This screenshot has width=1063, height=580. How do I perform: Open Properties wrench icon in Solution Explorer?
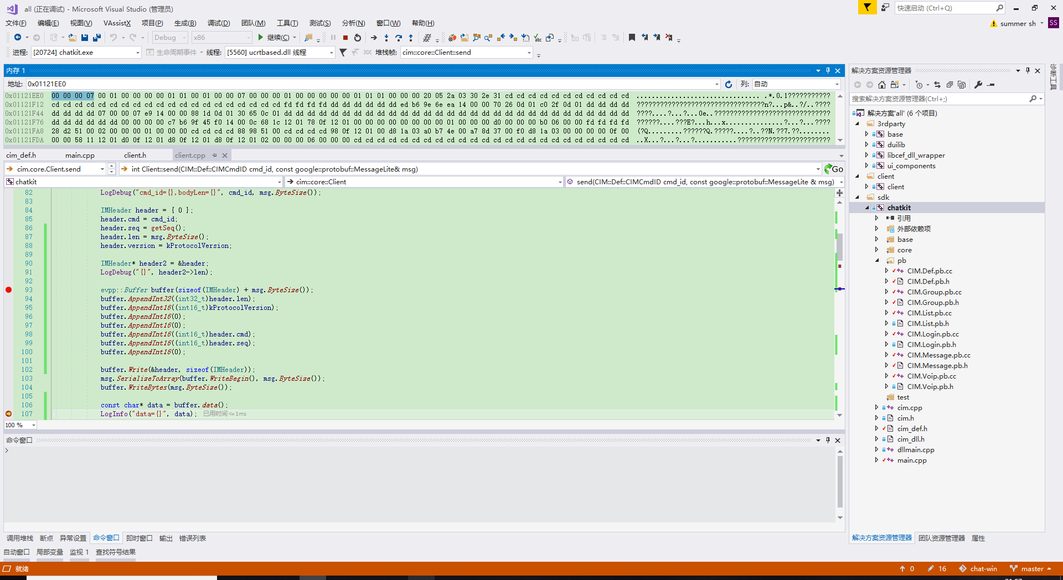978,85
